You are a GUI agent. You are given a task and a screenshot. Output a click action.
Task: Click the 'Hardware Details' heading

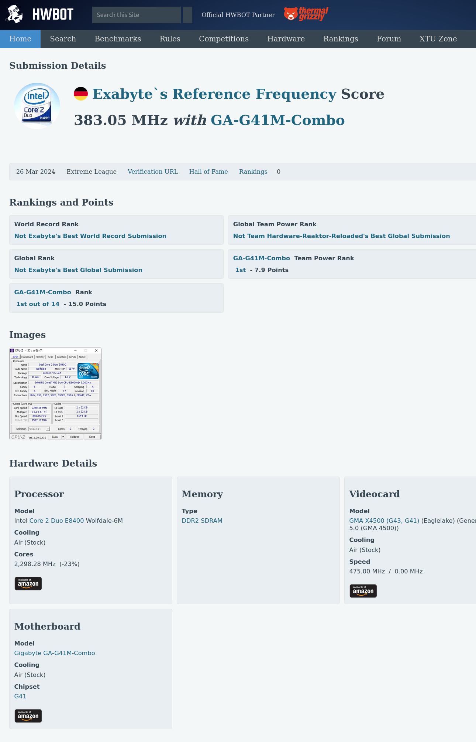pyautogui.click(x=53, y=463)
